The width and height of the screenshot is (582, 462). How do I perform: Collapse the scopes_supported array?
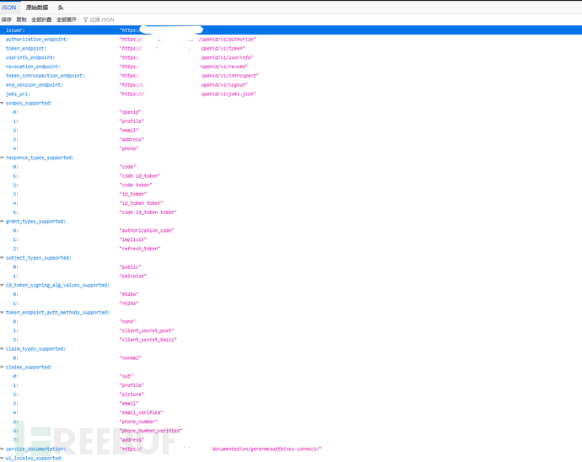(x=3, y=103)
